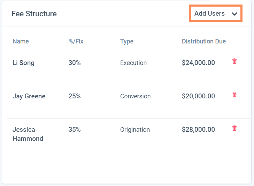Click the Conversion type cell
The height and width of the screenshot is (186, 254).
(136, 96)
